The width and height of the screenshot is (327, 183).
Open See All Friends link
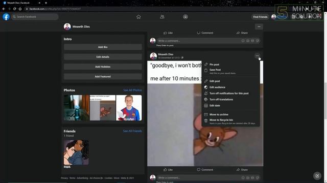132,131
